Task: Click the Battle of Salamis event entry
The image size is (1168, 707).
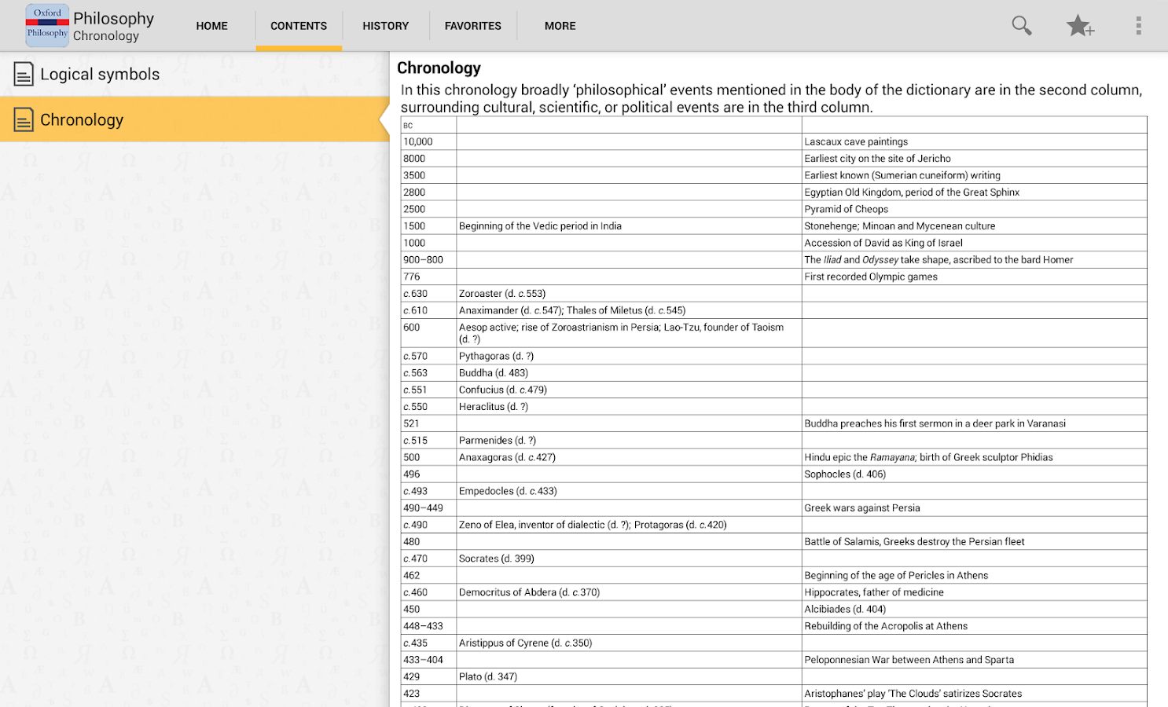Action: pyautogui.click(x=914, y=541)
